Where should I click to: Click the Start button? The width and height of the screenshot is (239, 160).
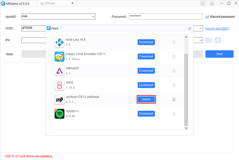click(x=219, y=54)
